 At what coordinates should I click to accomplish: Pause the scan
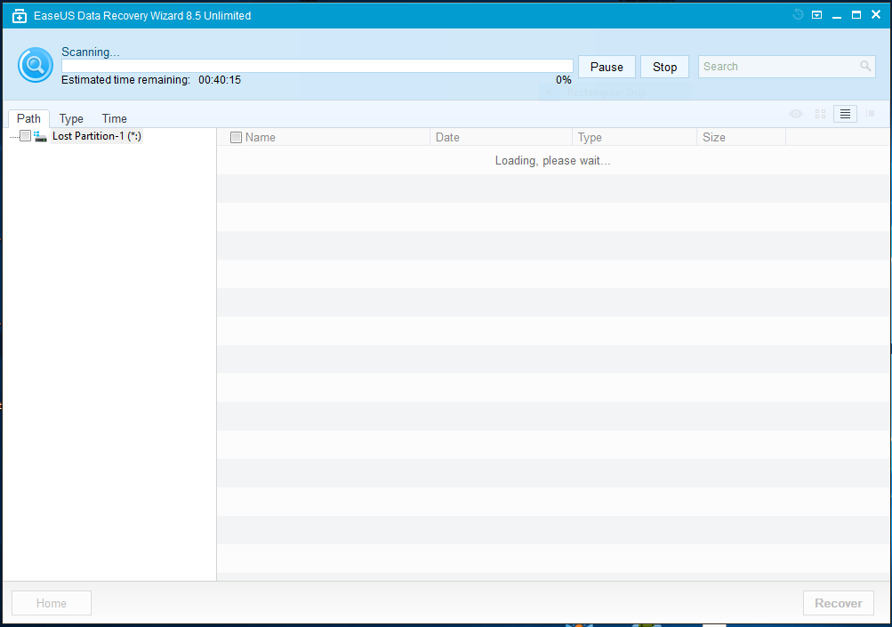point(607,67)
